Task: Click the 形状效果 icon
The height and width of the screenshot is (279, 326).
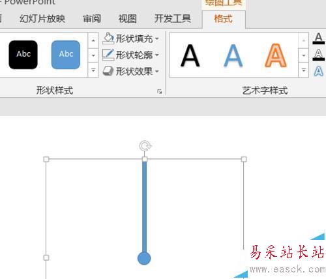Action: pos(108,71)
